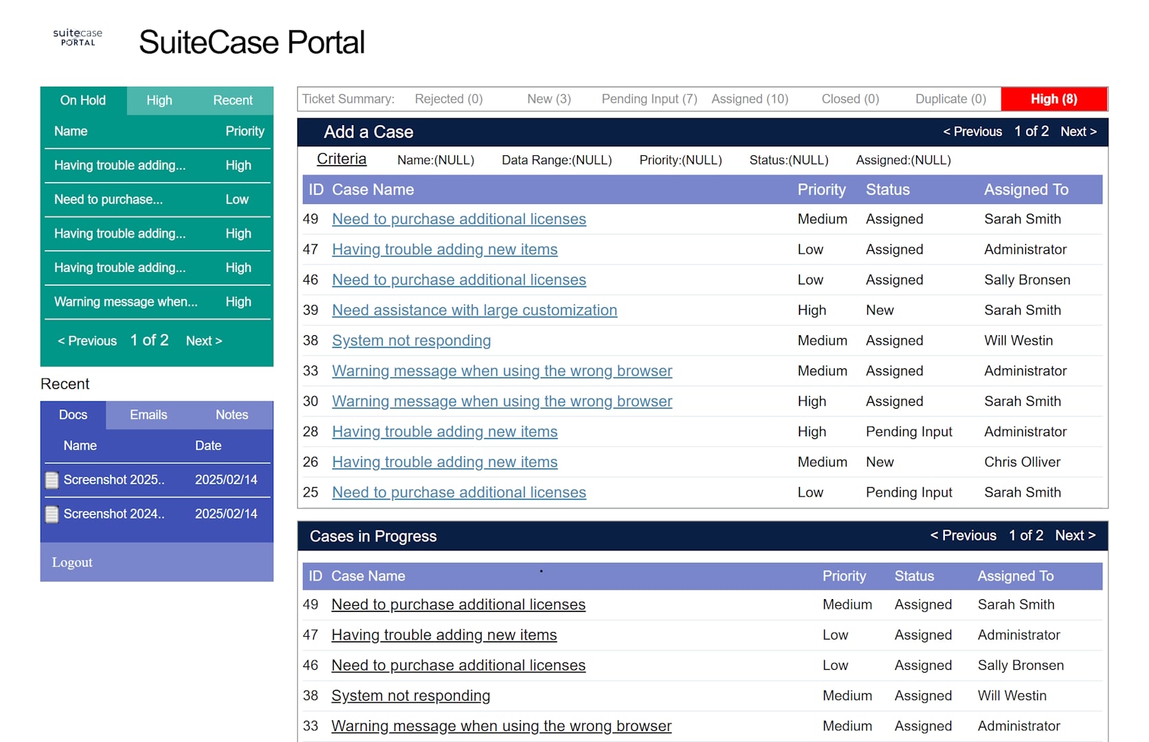Click Next in the Add a Case pagination
The image size is (1149, 742).
1078,131
